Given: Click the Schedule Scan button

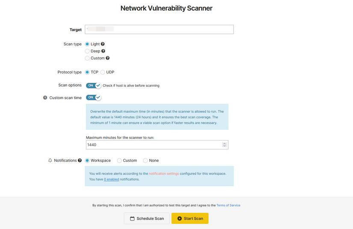Looking at the screenshot, I should (x=147, y=218).
